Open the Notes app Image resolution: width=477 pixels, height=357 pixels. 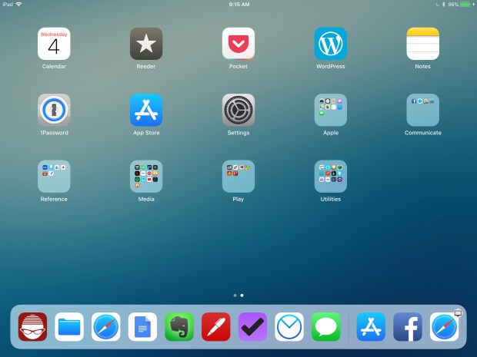422,44
